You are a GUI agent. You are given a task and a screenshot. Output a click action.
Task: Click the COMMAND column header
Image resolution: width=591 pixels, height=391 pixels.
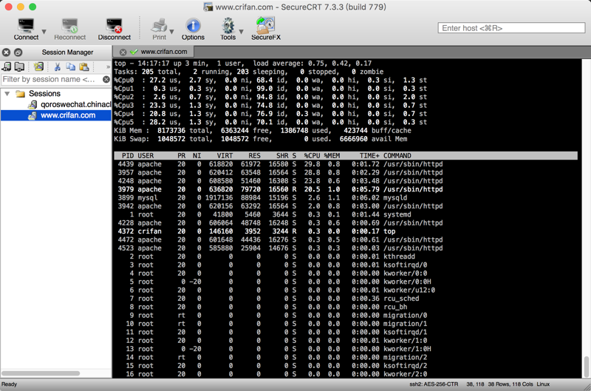[397, 156]
